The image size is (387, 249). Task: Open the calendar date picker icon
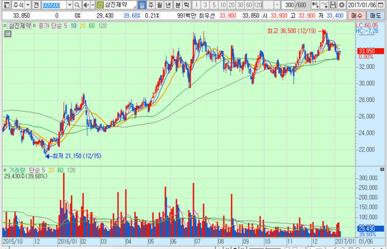pyautogui.click(x=383, y=5)
